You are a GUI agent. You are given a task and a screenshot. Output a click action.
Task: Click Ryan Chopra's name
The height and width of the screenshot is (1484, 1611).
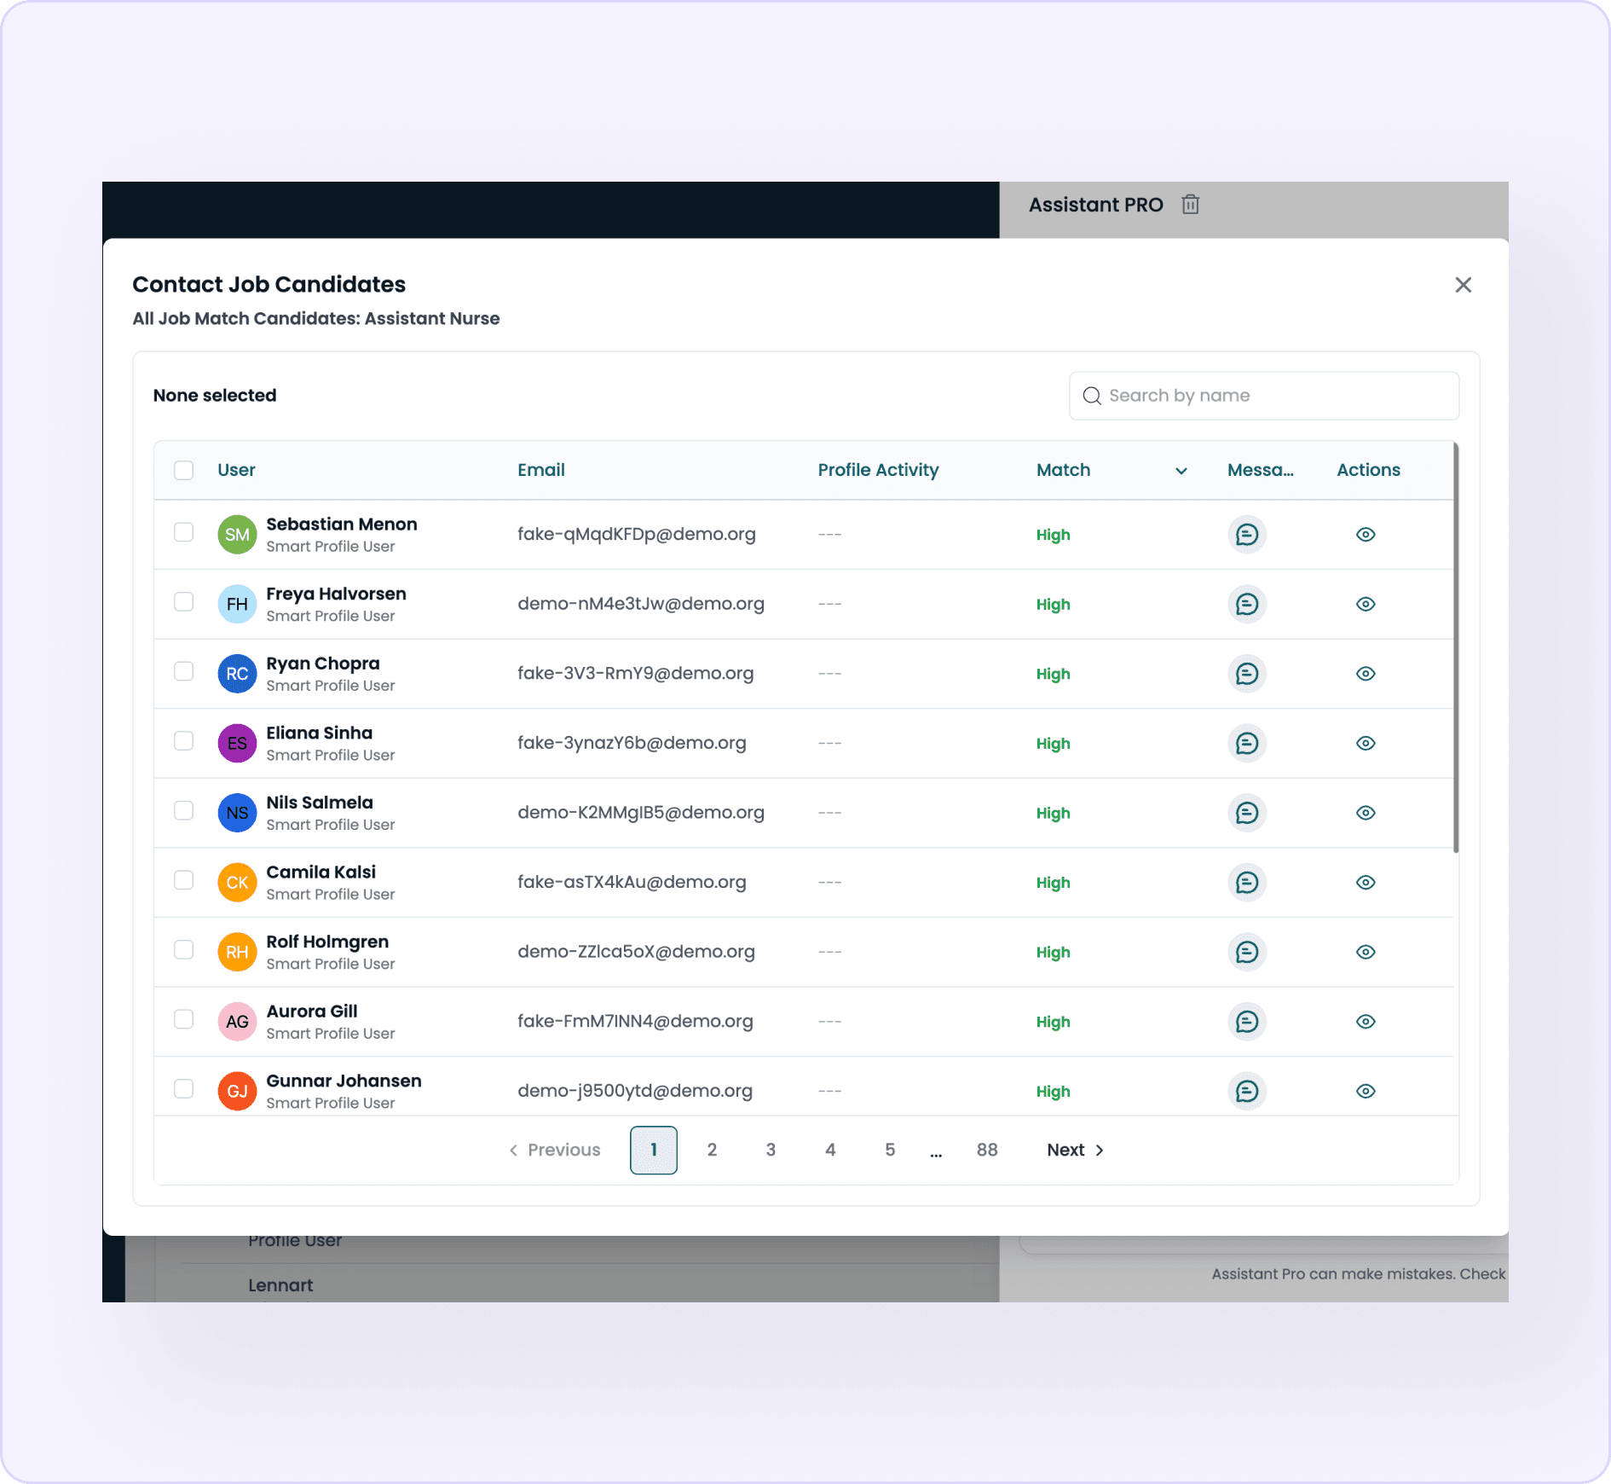pyautogui.click(x=323, y=664)
